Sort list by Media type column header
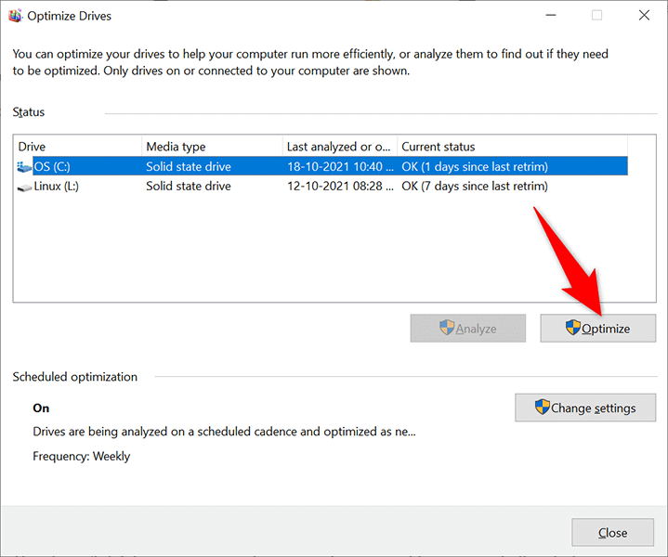This screenshot has height=557, width=668. 212,147
